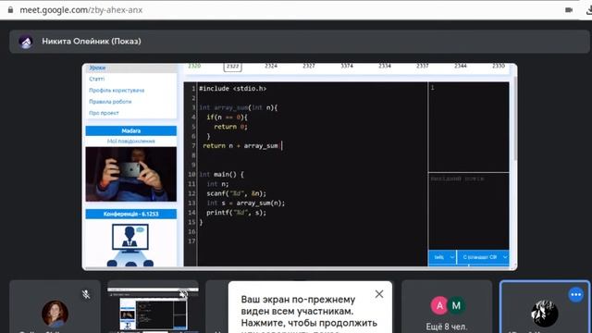
Task: Open Профіль користувача in the sidebar
Action: pyautogui.click(x=117, y=91)
